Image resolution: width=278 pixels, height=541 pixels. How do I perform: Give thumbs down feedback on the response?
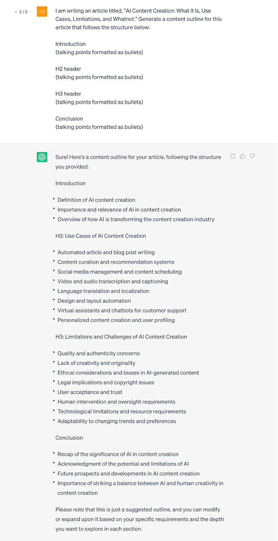coord(252,156)
